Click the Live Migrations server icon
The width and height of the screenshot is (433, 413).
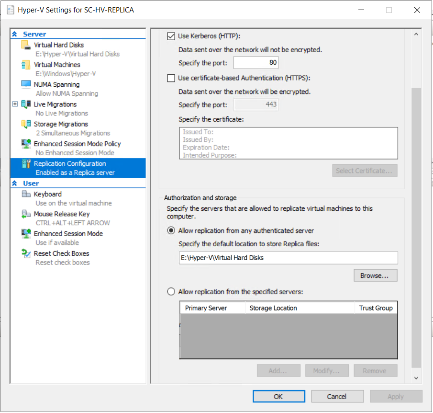(x=26, y=104)
